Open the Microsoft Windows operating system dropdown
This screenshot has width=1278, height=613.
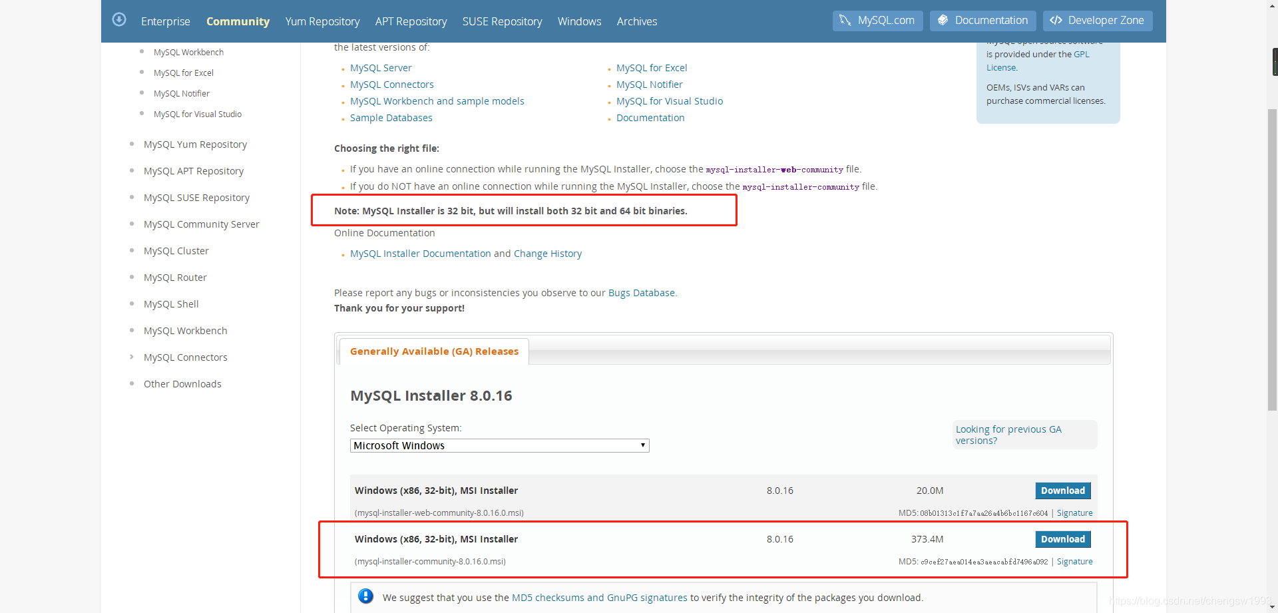[499, 445]
